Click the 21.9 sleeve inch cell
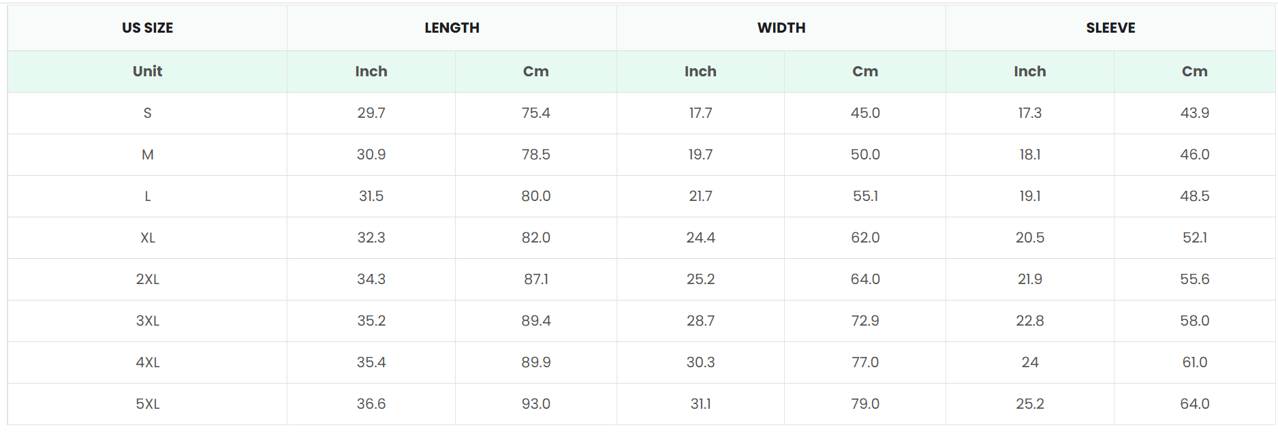 click(x=1030, y=279)
